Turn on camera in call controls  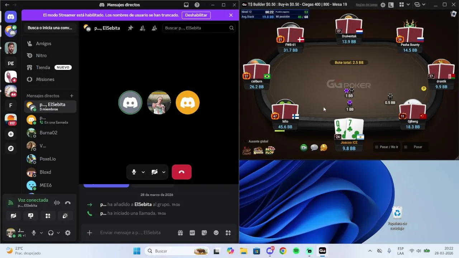click(x=155, y=172)
